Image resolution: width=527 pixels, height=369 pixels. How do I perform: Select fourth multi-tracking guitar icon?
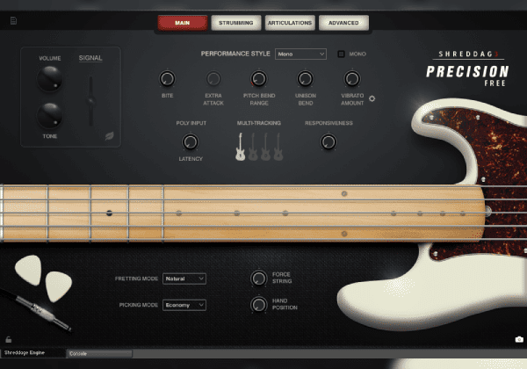[278, 147]
